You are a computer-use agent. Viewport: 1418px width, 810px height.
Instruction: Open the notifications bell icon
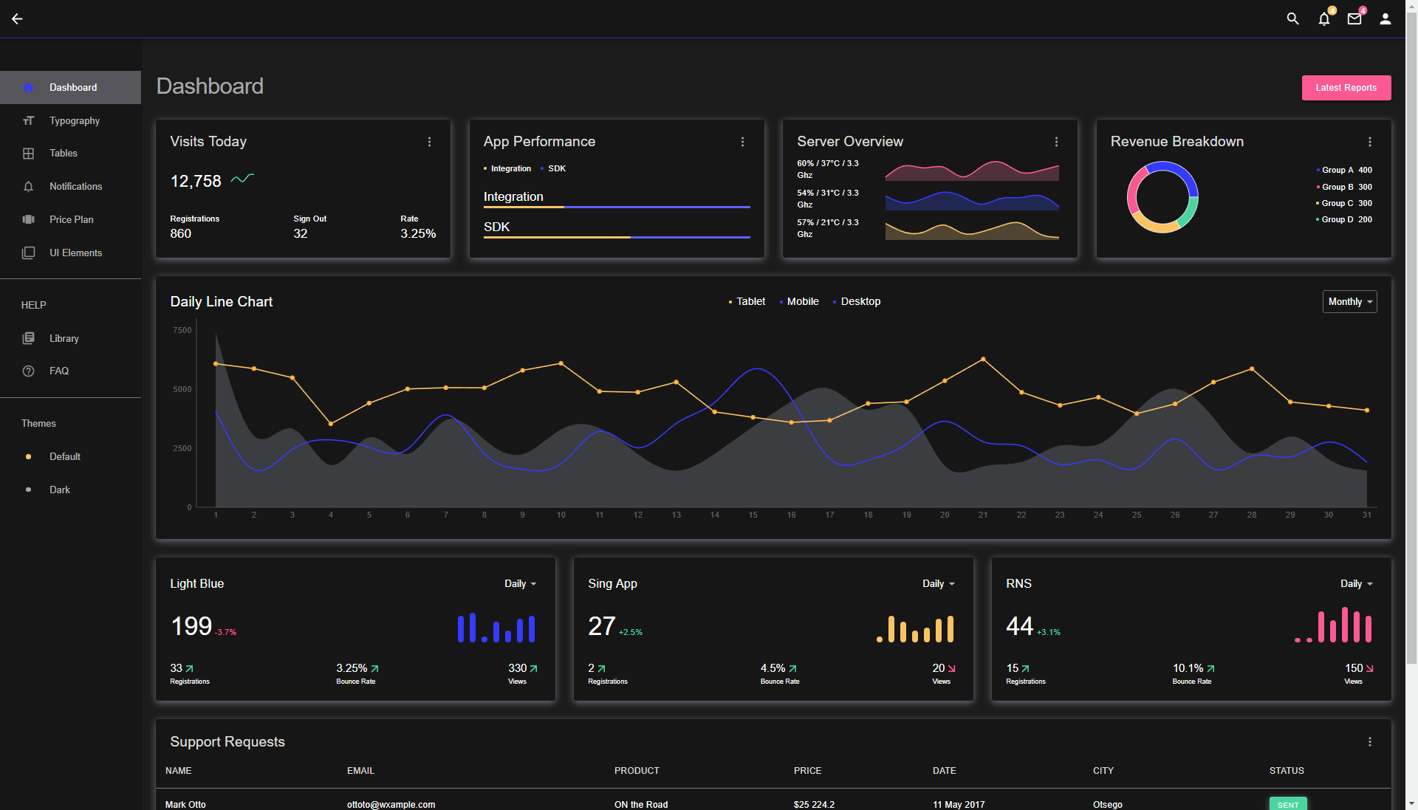1323,19
